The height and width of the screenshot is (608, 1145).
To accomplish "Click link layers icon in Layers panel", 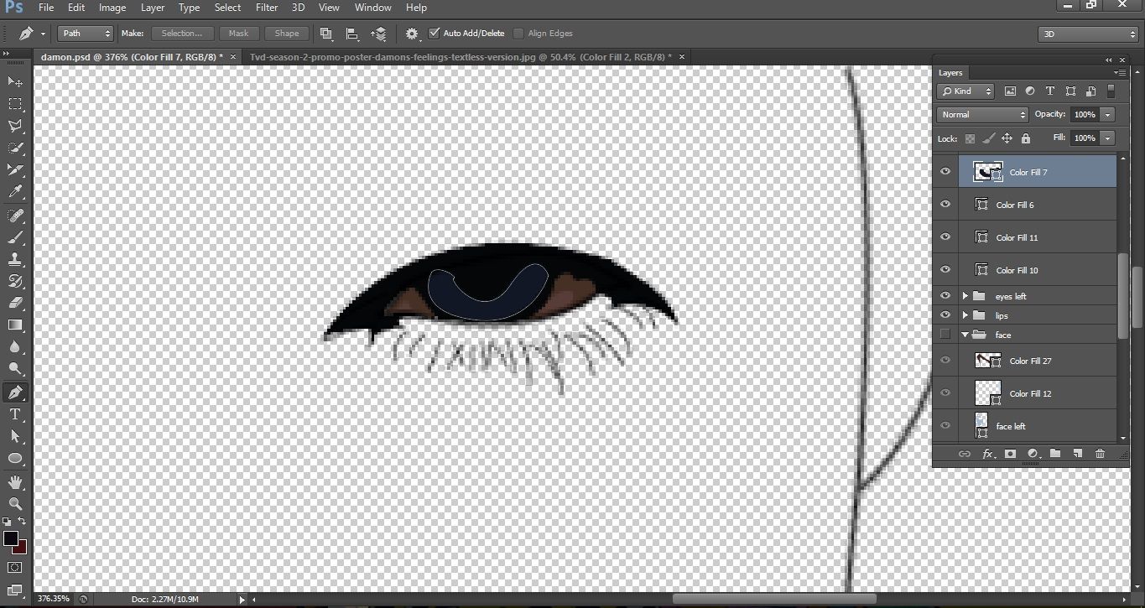I will [x=965, y=454].
